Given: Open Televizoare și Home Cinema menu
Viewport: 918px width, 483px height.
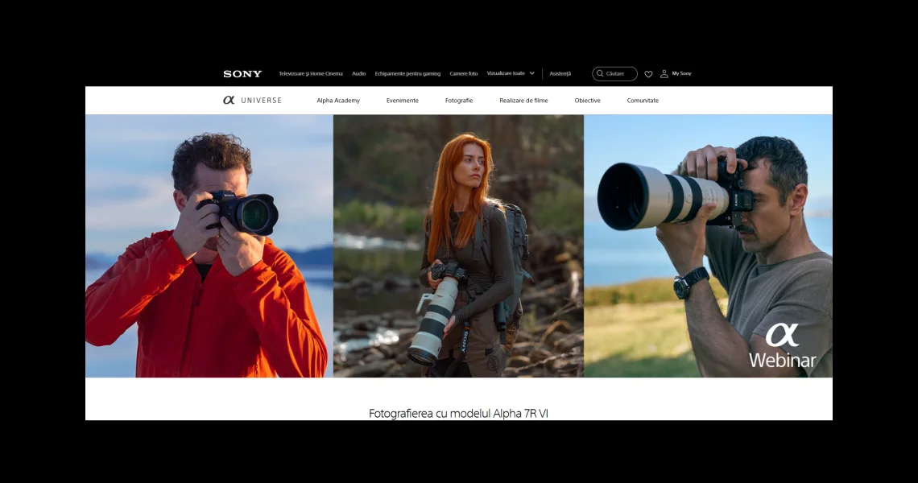Looking at the screenshot, I should click(311, 74).
